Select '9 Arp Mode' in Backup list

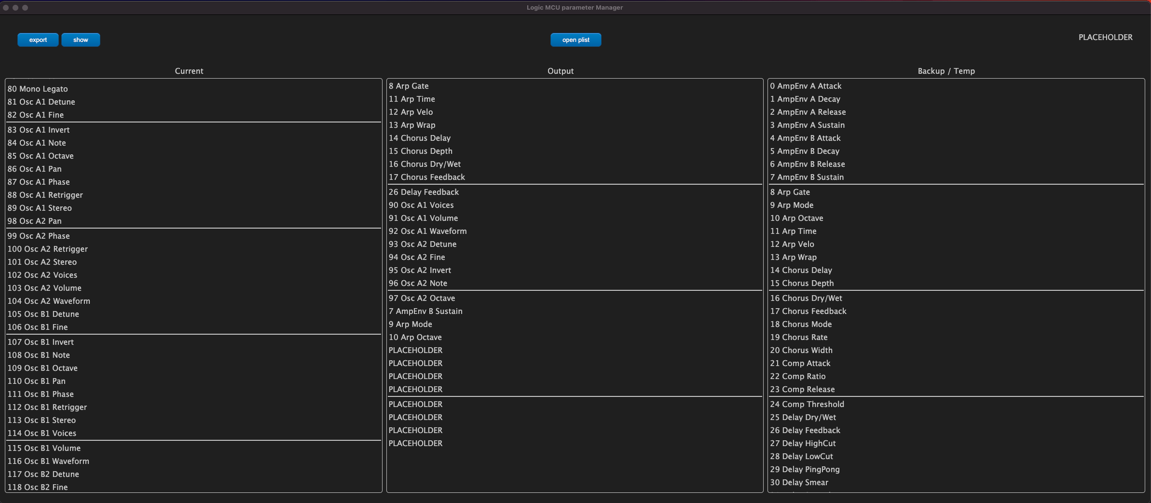(956, 205)
